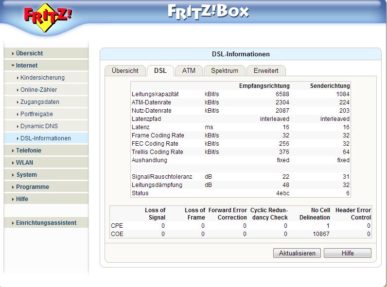Click the Senderichtung column header
This screenshot has width=387, height=287.
[x=330, y=86]
